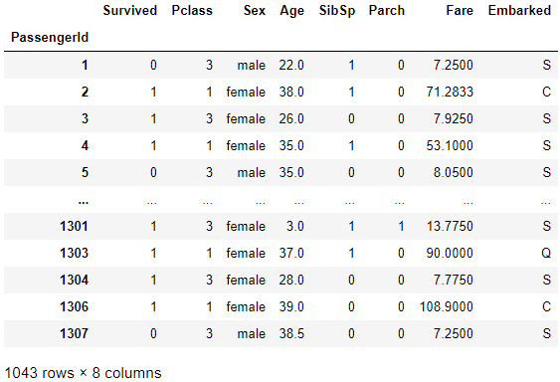Select PassengerId 1306 row index
This screenshot has width=560, height=382.
[x=74, y=306]
